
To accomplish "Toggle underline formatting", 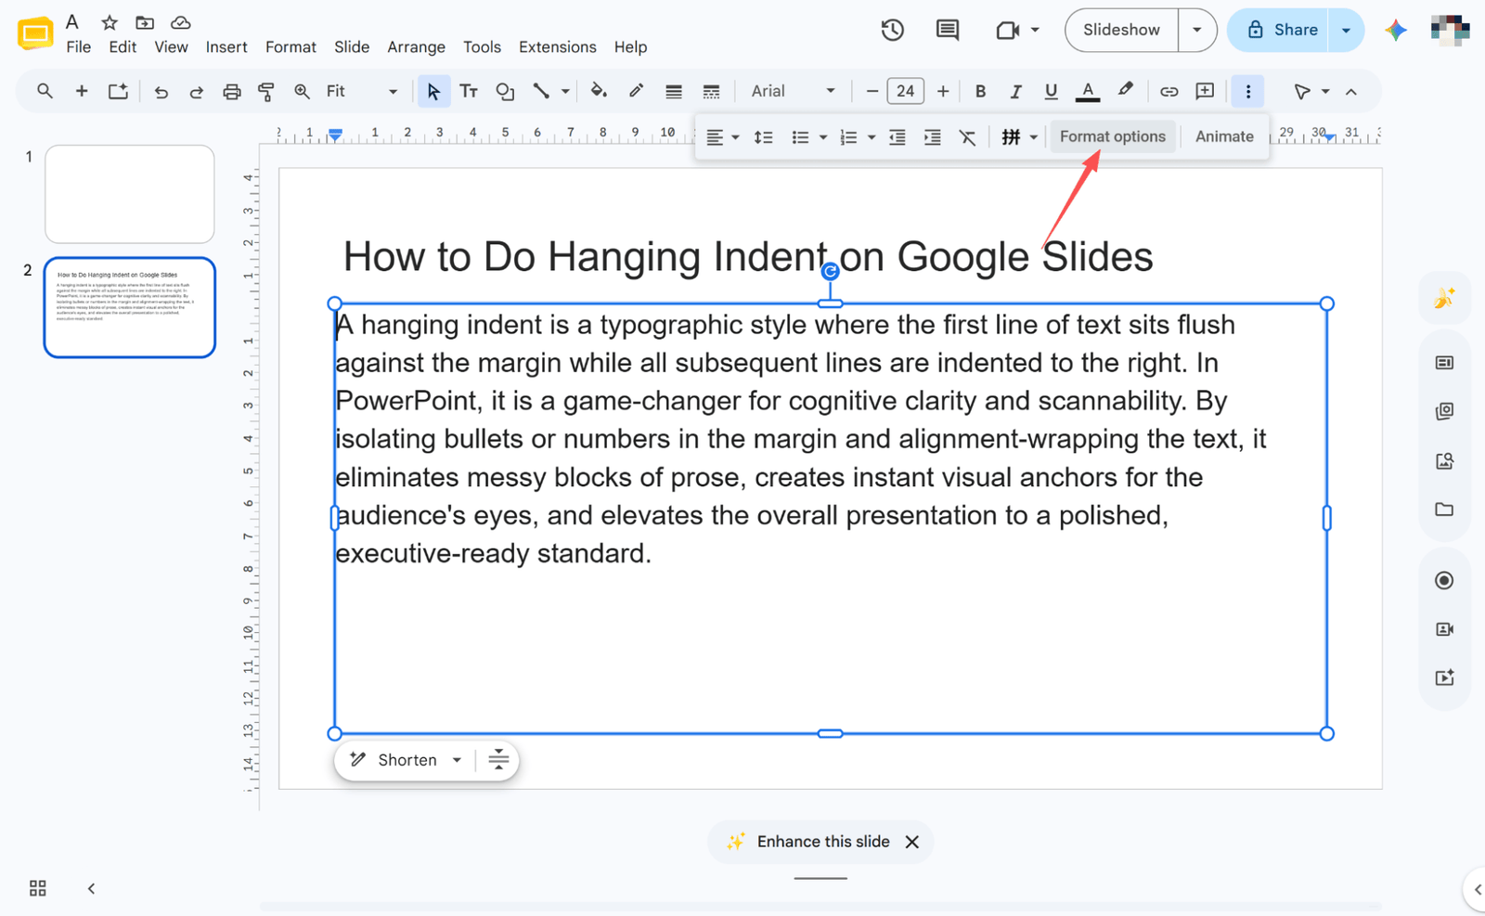I will (1051, 91).
